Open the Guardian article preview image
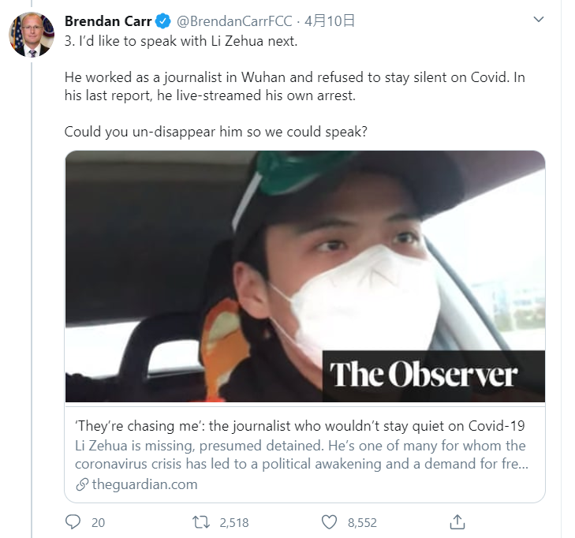The image size is (575, 538). [x=304, y=276]
